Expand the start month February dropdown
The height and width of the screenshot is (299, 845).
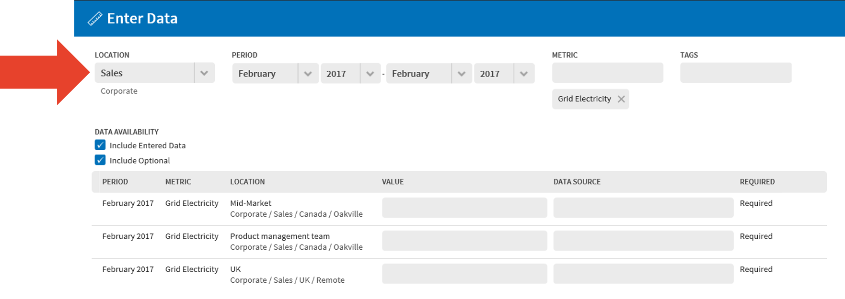tap(308, 74)
